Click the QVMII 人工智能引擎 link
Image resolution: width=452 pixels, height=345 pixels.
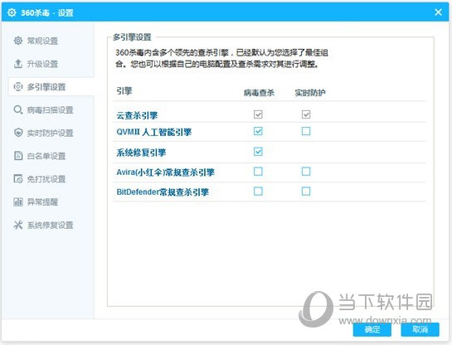click(x=154, y=132)
